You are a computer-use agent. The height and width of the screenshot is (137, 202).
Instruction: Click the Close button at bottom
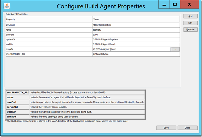tap(188, 128)
